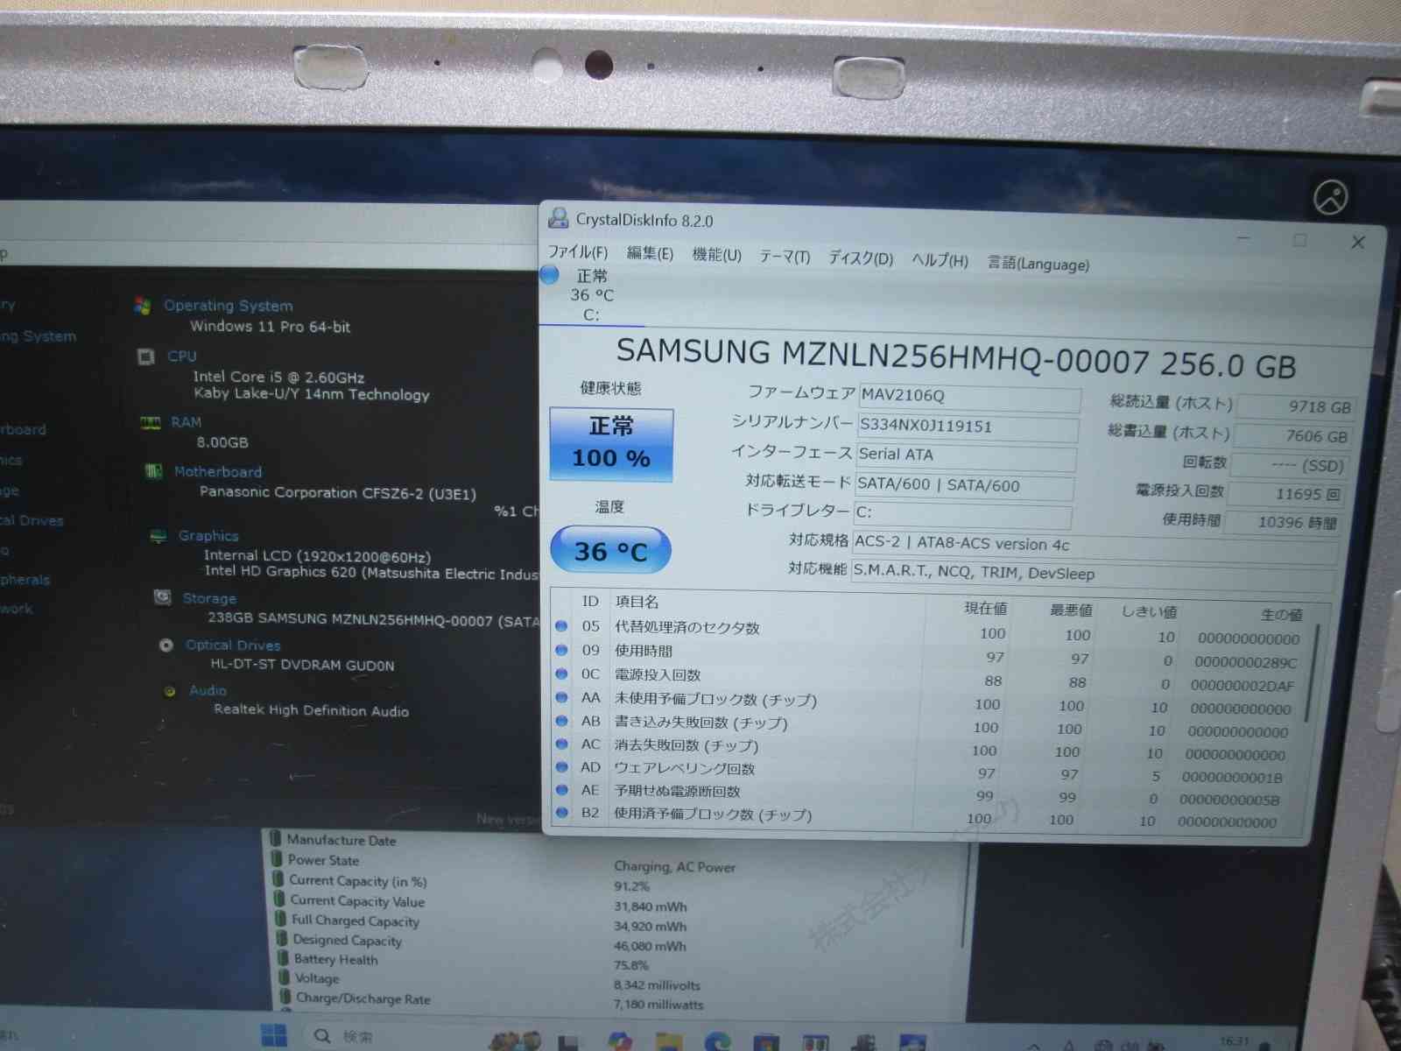Open the ディスク(D) menu
1401x1051 pixels.
860,258
